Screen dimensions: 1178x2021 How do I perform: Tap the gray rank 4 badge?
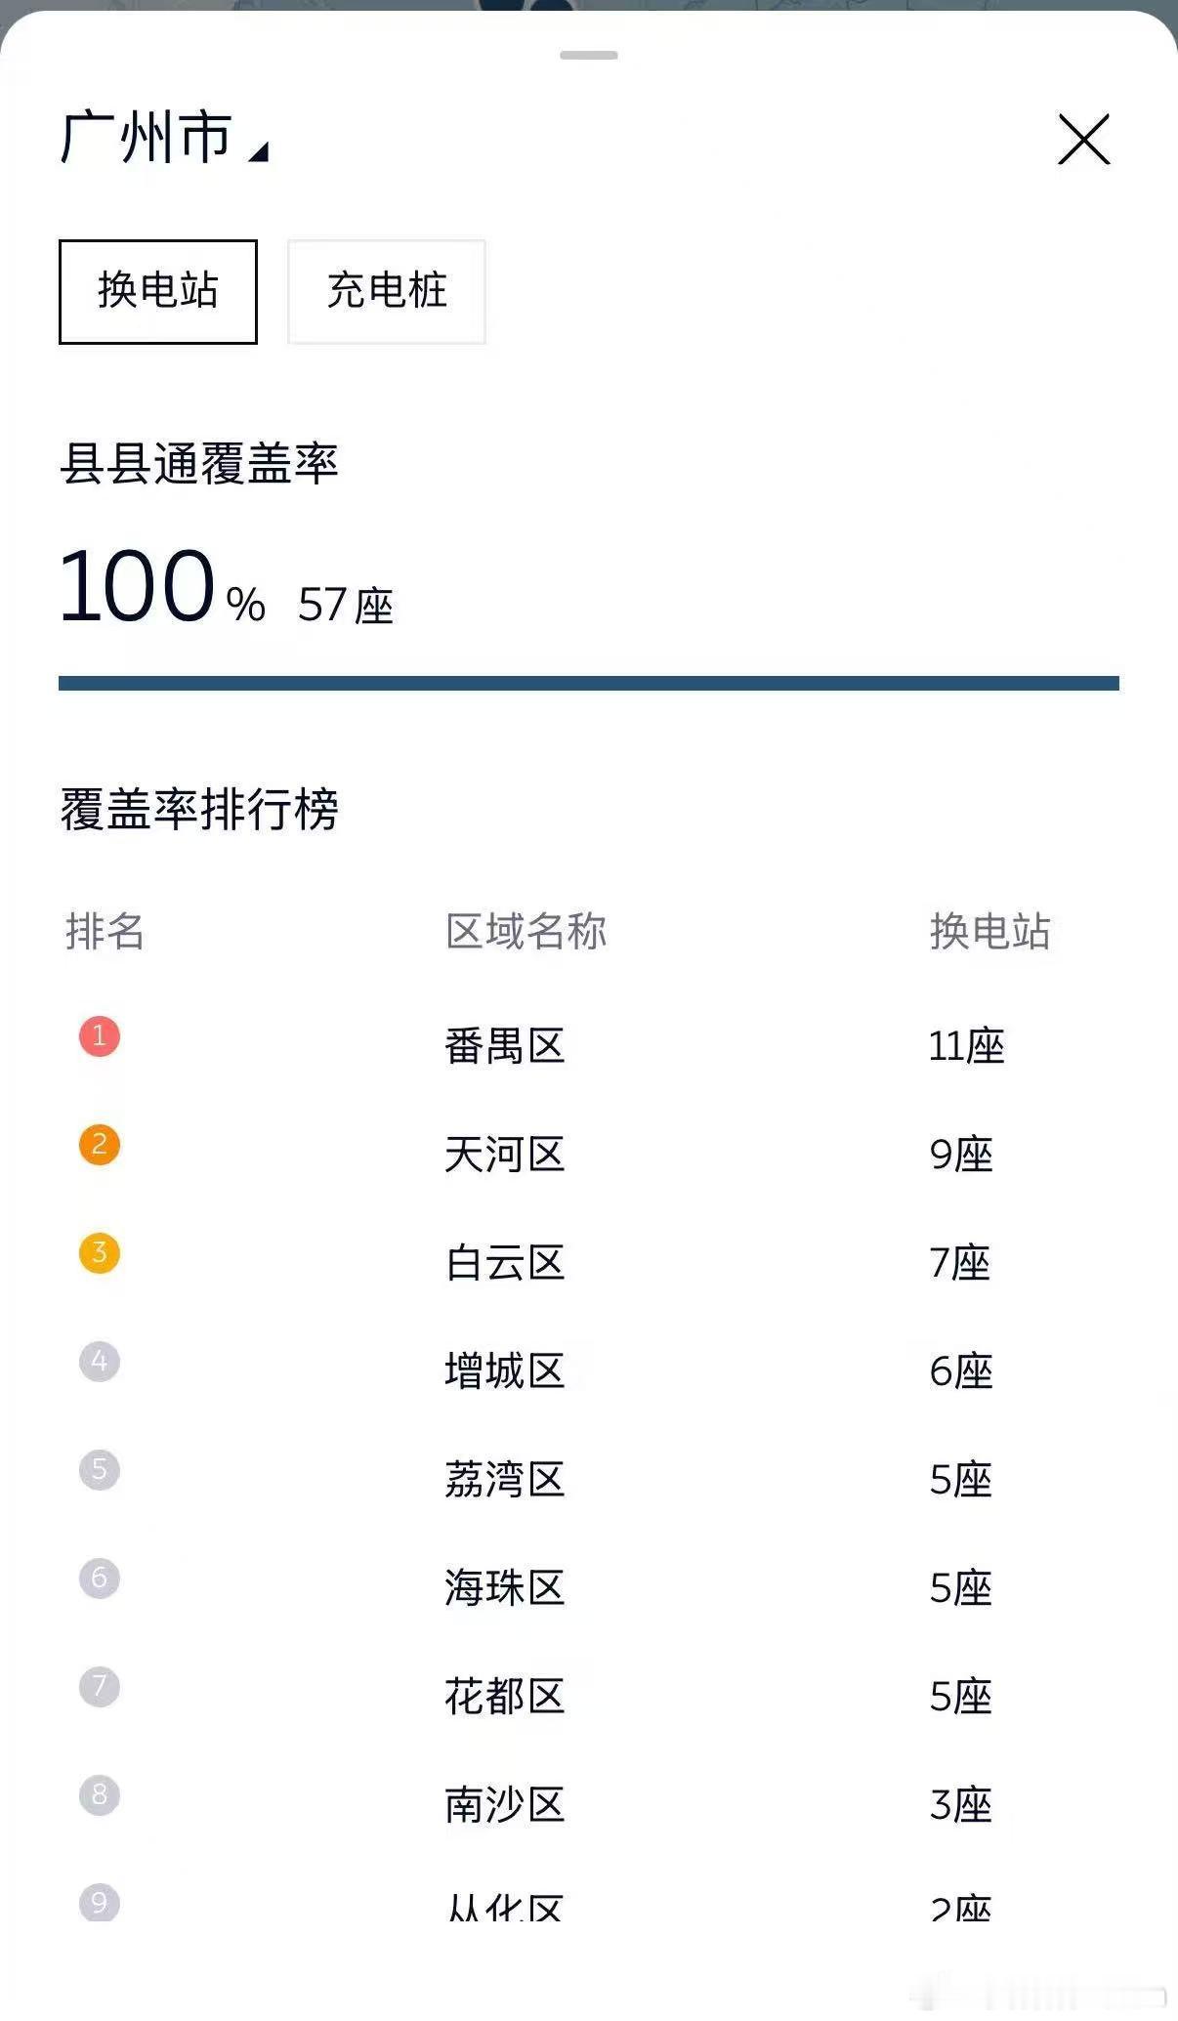pyautogui.click(x=100, y=1362)
